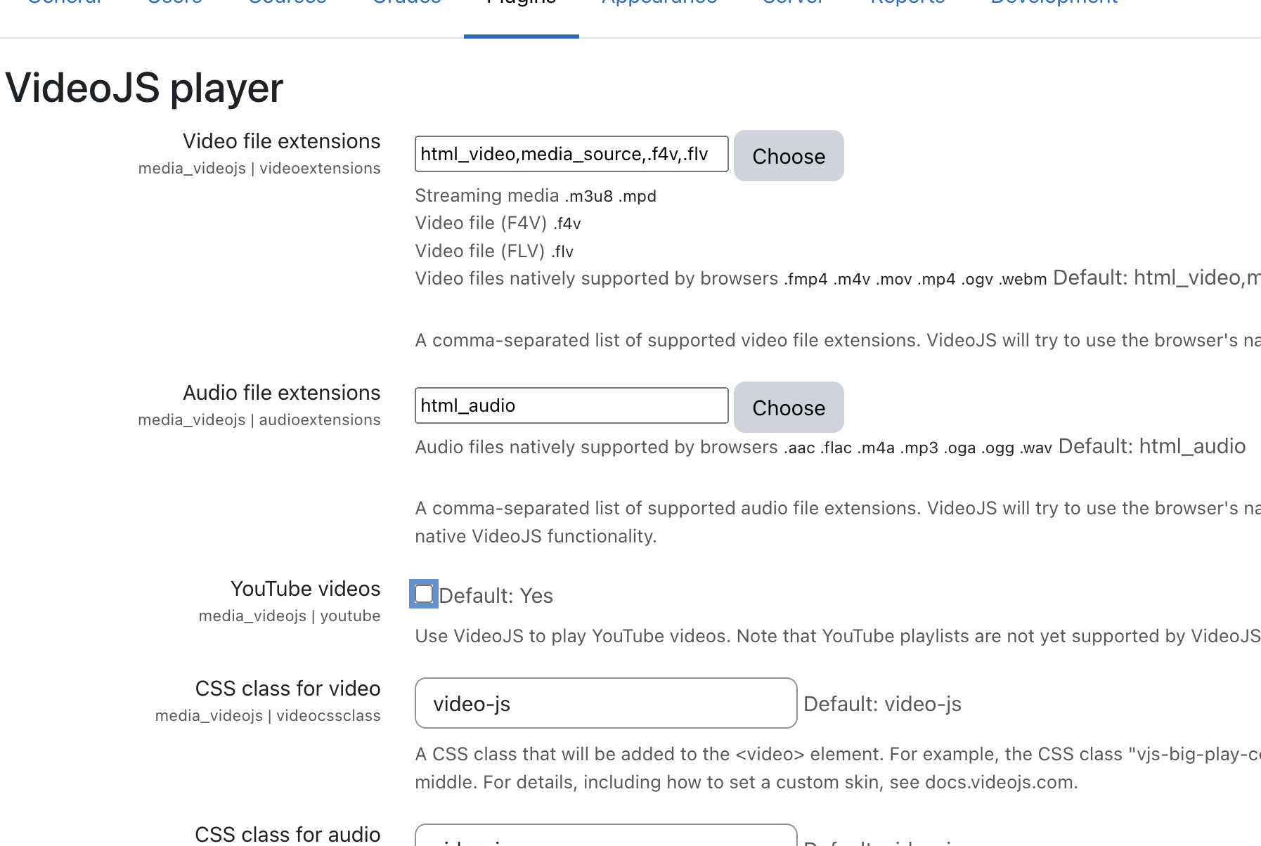Click the CSS class for video input
Image resolution: width=1261 pixels, height=846 pixels.
click(606, 703)
